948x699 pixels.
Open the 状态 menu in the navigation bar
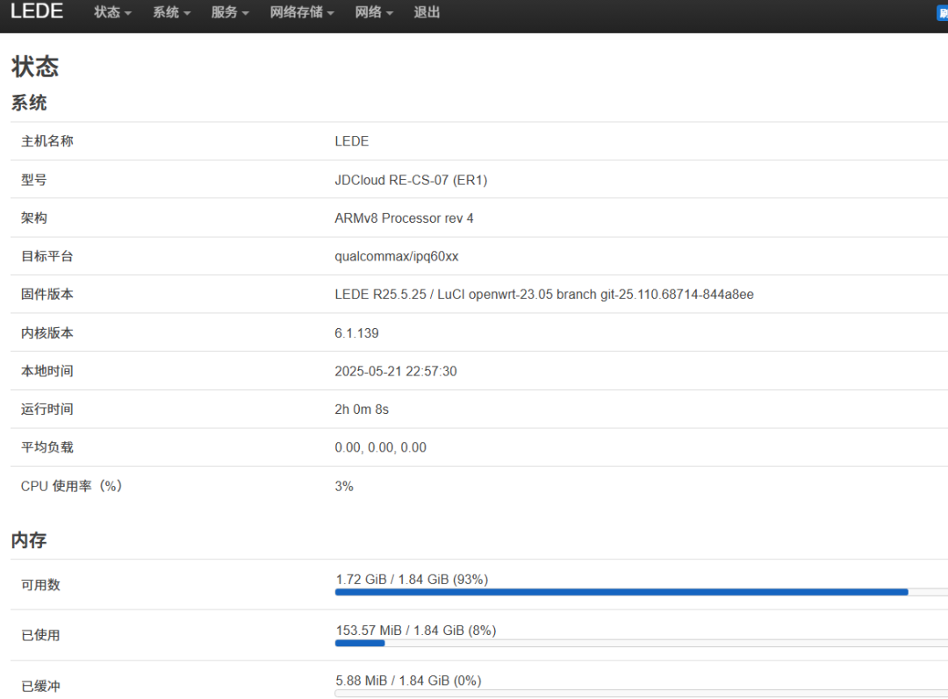tap(111, 12)
